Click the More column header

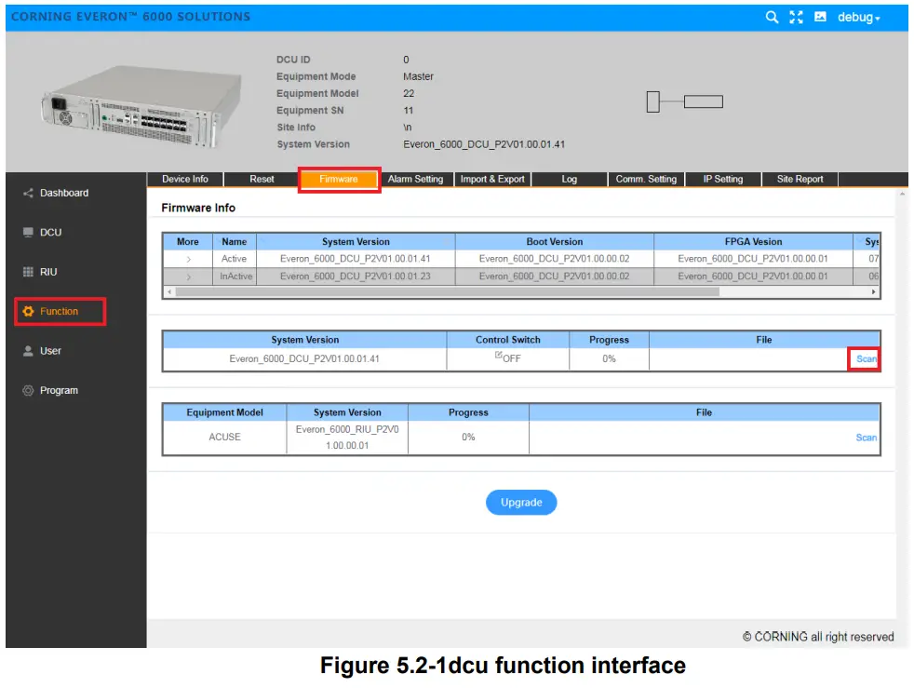click(188, 241)
